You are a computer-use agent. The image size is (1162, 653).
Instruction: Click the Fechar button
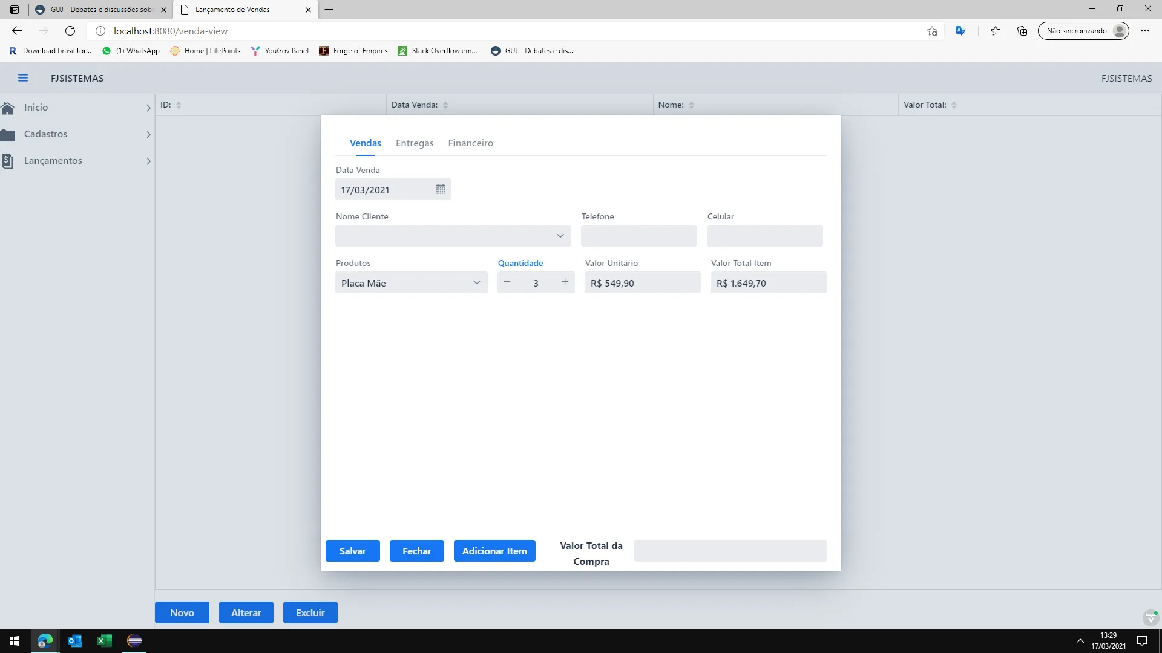pos(416,551)
